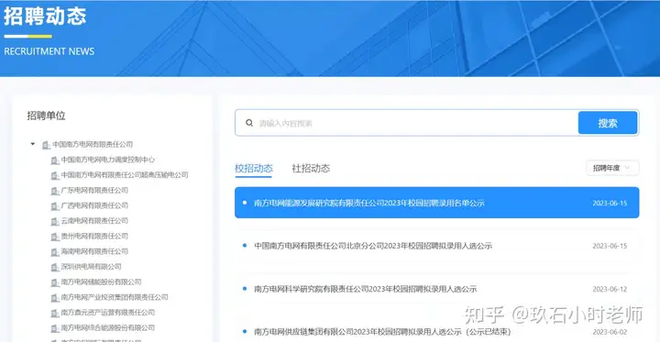Switch to the 校招动态 tab

(254, 169)
